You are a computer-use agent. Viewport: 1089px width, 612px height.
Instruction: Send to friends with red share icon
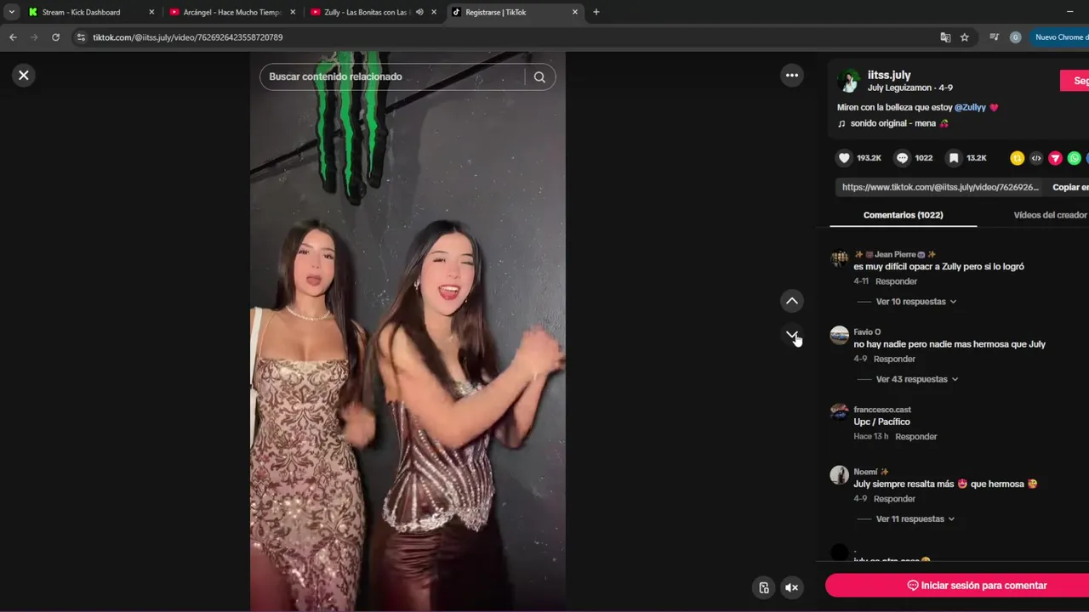click(1055, 158)
